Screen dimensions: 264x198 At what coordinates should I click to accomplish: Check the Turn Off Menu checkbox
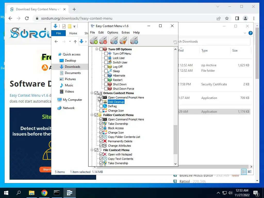tap(106, 54)
